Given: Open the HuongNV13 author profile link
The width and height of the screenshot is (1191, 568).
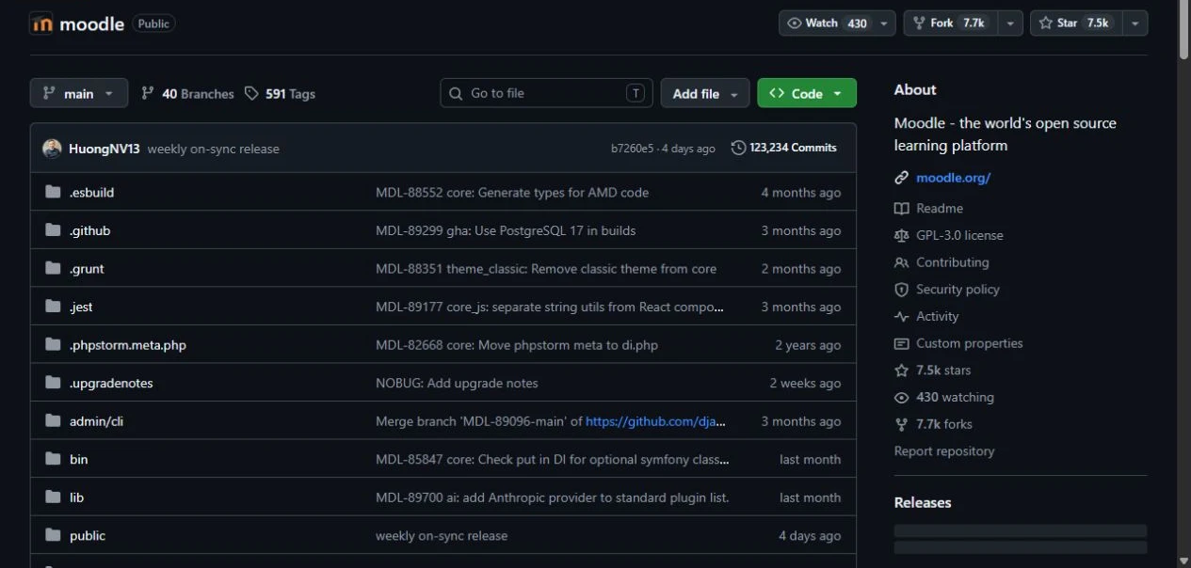Looking at the screenshot, I should pos(105,149).
